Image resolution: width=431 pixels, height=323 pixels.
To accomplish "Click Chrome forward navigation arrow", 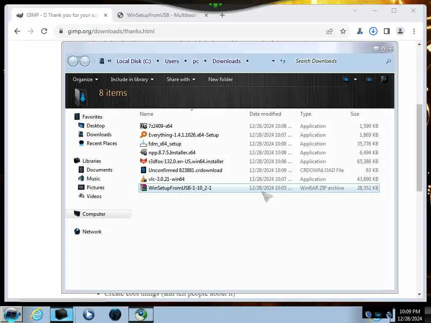I will pos(30,31).
